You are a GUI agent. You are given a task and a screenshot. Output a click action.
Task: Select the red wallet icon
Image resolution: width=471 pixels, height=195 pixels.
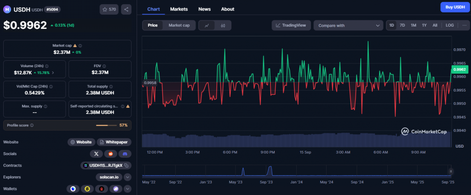point(102,189)
